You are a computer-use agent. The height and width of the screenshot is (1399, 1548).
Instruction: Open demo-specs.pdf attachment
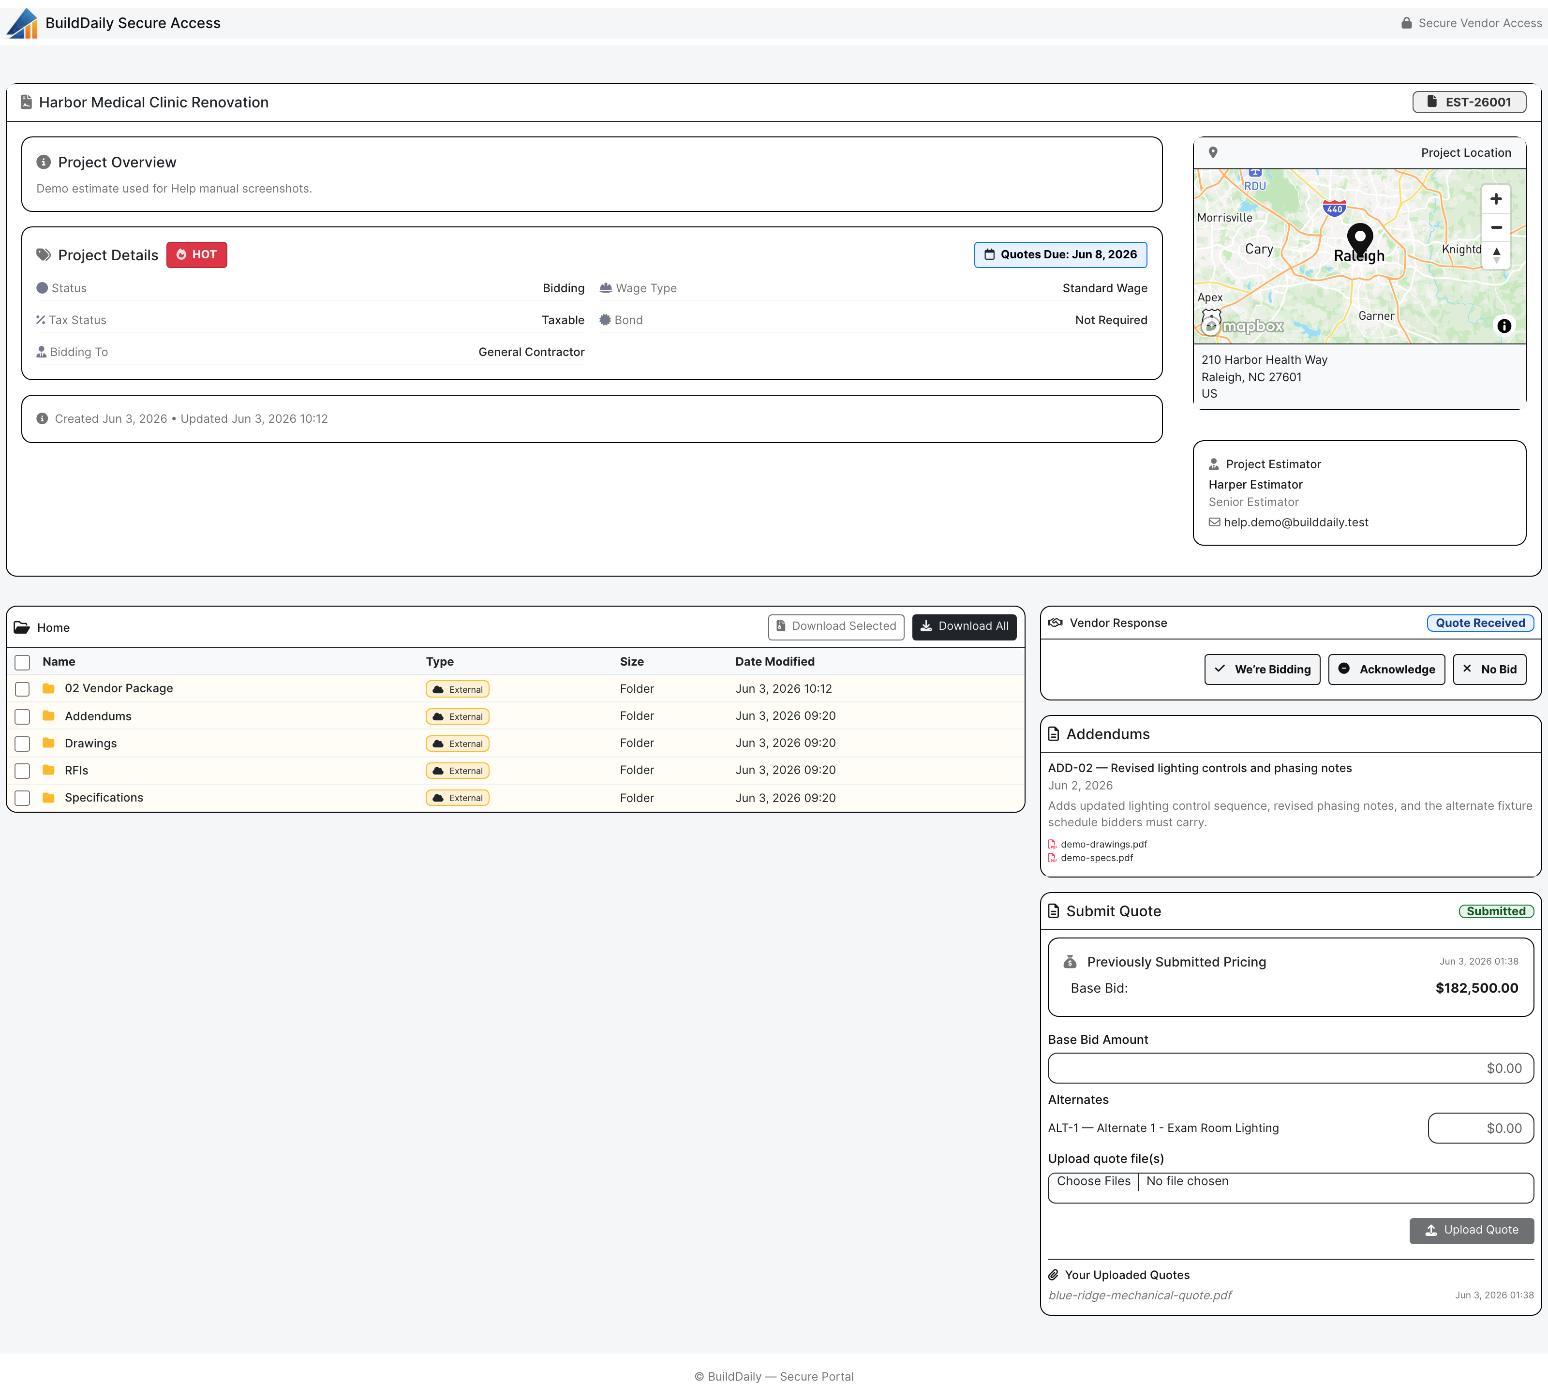(x=1097, y=858)
